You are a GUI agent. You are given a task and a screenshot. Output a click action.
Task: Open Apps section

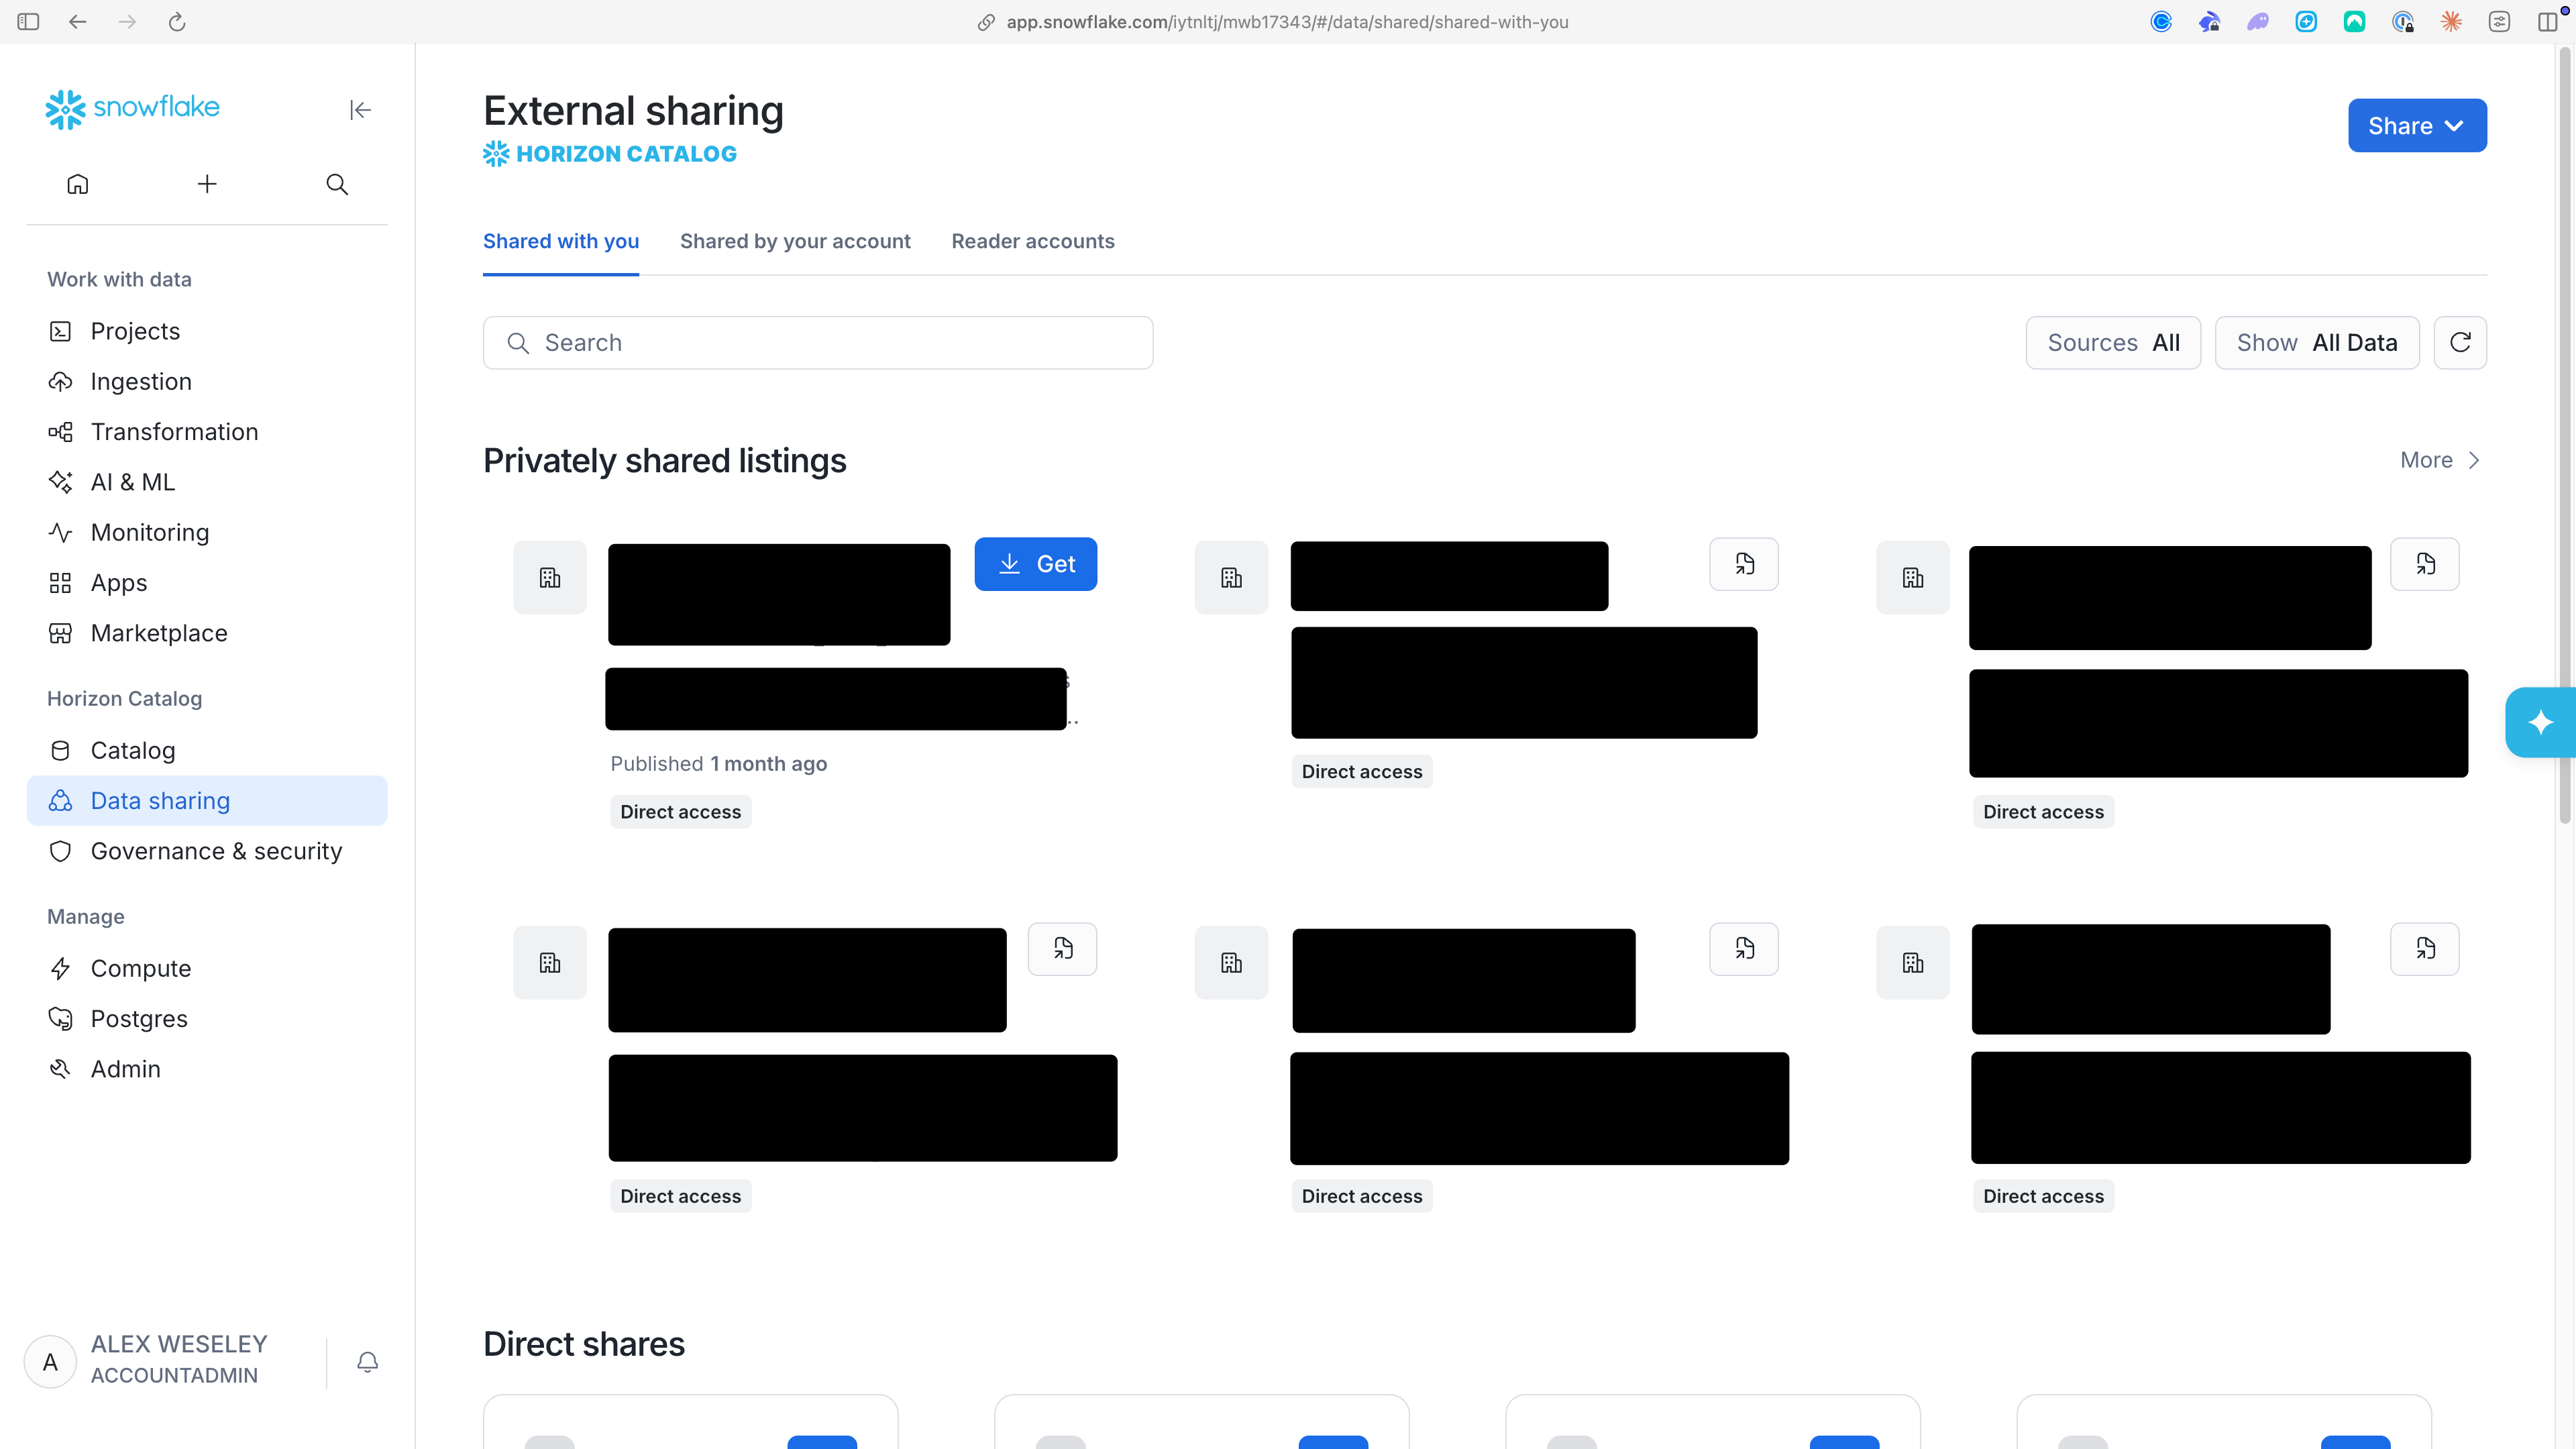pos(207,583)
